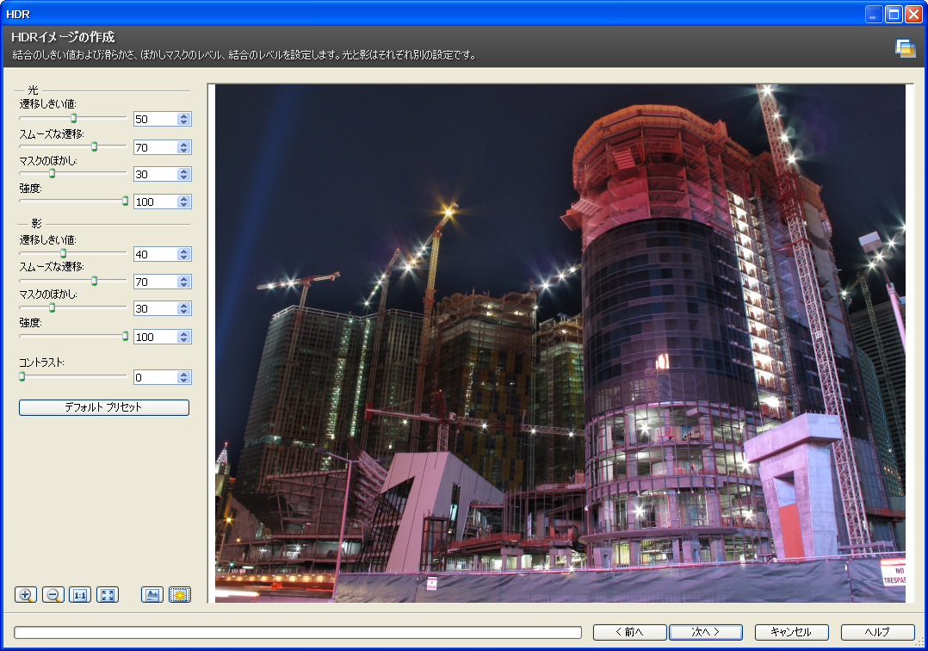Open help with the ヘルプ button
This screenshot has height=651, width=928.
(x=877, y=632)
